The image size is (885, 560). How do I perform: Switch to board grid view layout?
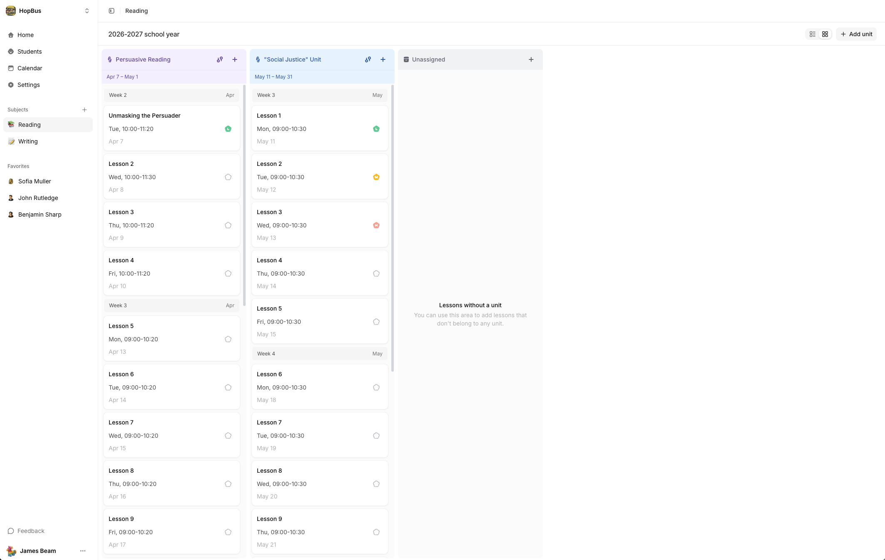(825, 34)
